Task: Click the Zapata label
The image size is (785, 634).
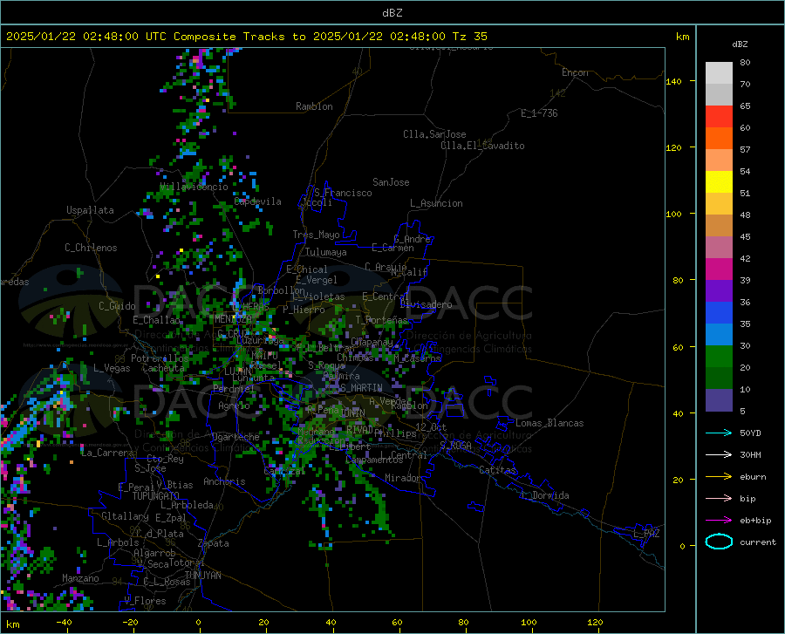Action: pos(214,543)
